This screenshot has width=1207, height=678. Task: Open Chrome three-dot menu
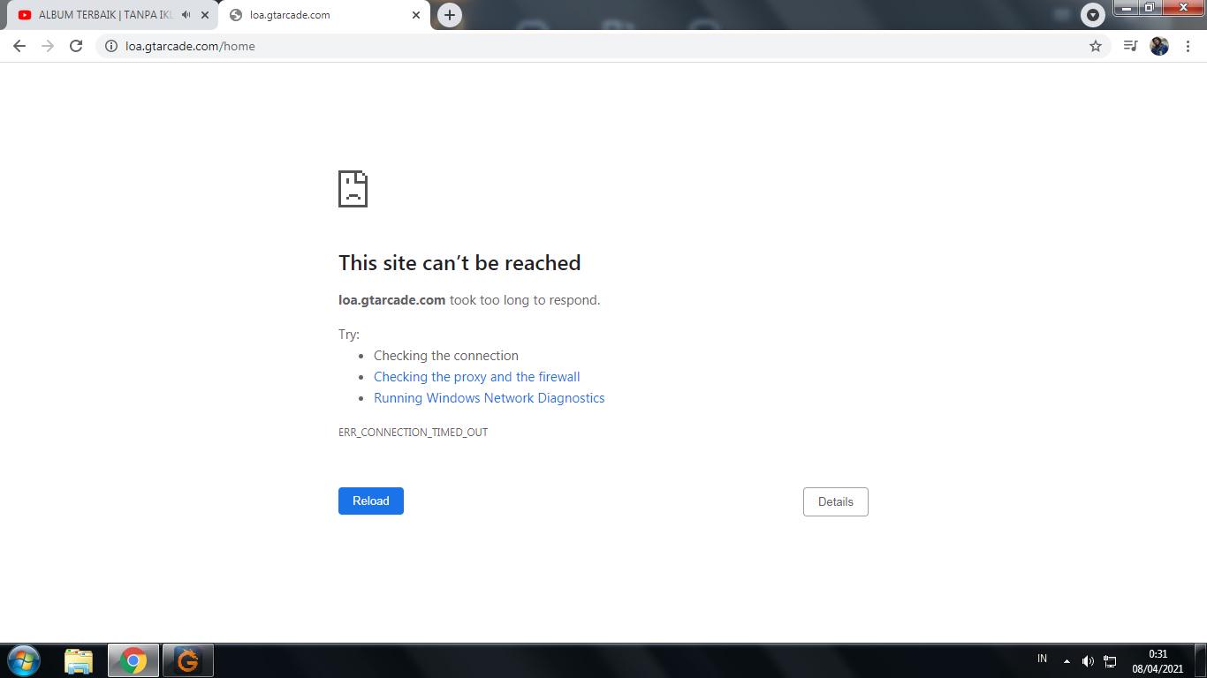coord(1188,46)
